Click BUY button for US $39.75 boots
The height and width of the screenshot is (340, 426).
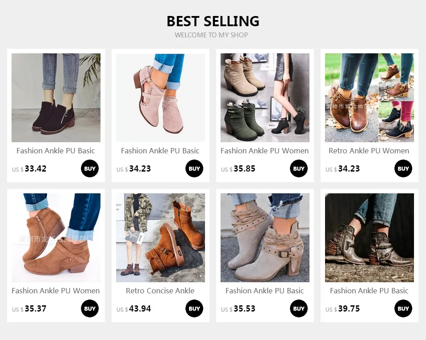click(403, 308)
